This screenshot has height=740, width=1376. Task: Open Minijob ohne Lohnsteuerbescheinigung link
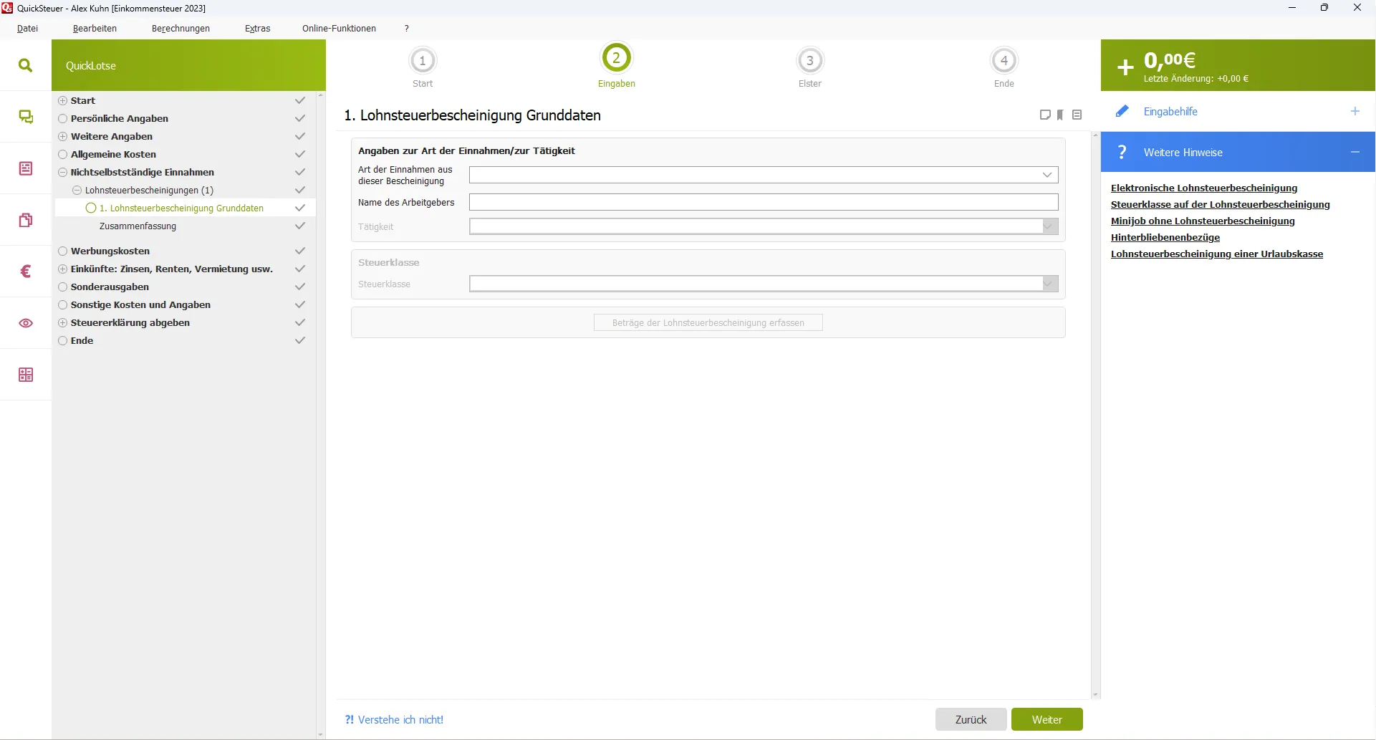click(x=1202, y=221)
